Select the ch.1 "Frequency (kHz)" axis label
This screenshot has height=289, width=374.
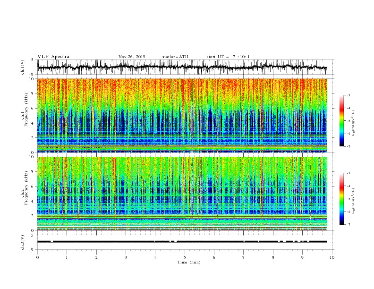point(26,110)
